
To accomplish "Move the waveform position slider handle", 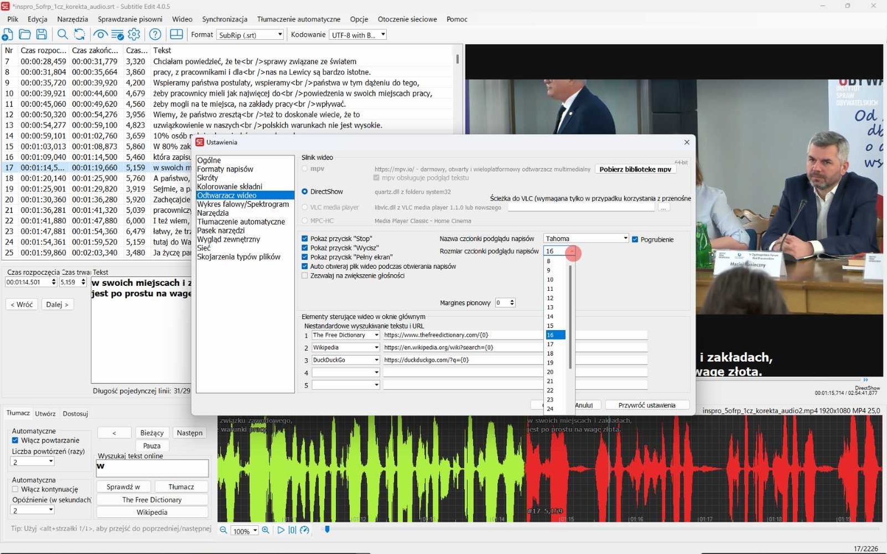I will [x=327, y=530].
